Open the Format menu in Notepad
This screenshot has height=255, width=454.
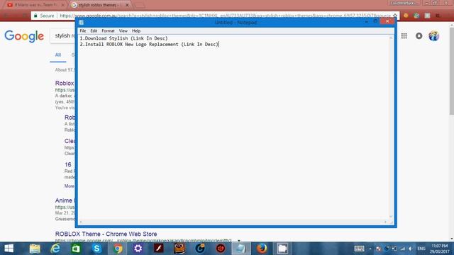[108, 31]
